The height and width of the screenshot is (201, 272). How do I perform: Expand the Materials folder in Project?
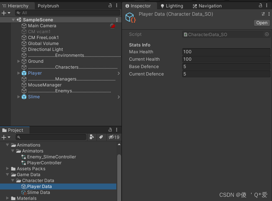[x=7, y=198]
